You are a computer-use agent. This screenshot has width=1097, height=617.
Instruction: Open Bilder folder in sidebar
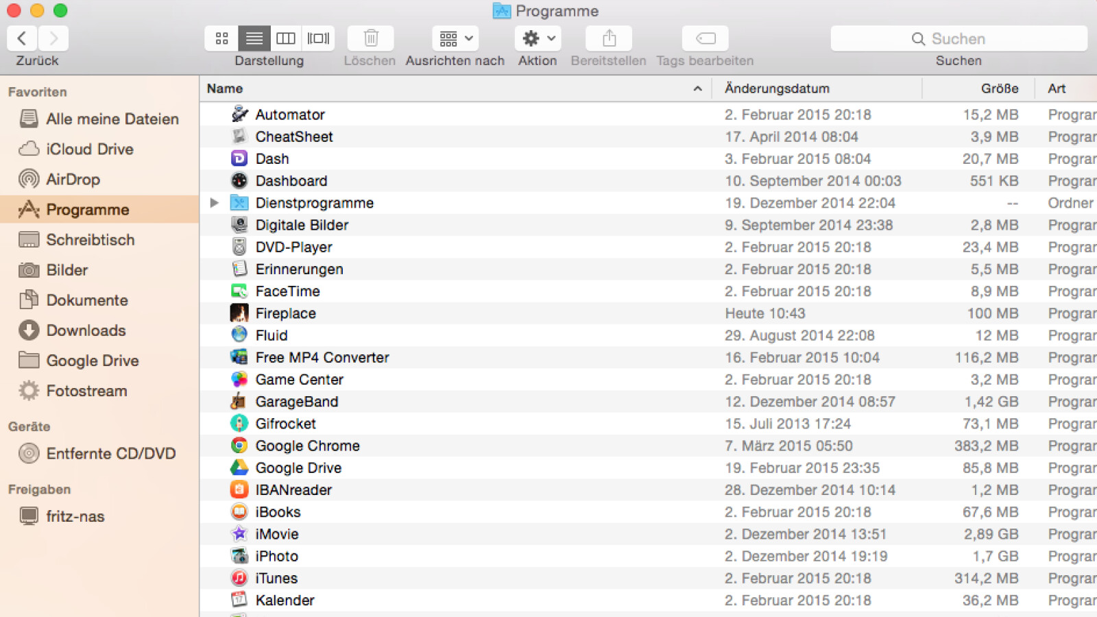99,269
